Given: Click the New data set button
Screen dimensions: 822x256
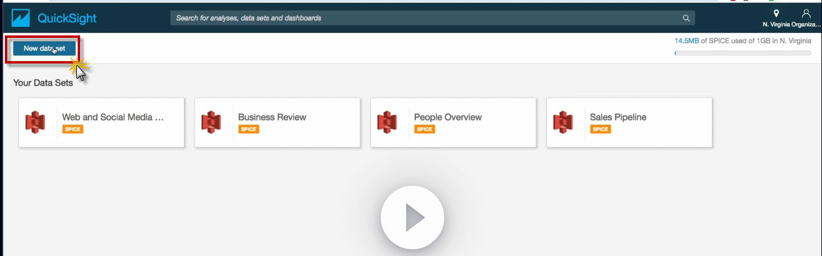Looking at the screenshot, I should click(44, 48).
